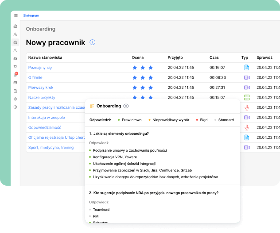Open the Interakcja w zespole link
280x233 pixels.
coord(47,117)
